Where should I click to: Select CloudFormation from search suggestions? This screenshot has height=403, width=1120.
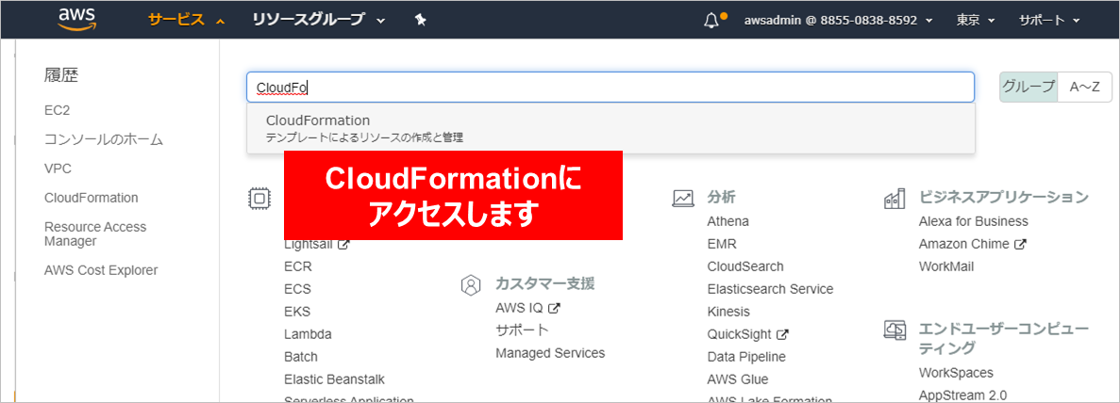click(318, 121)
